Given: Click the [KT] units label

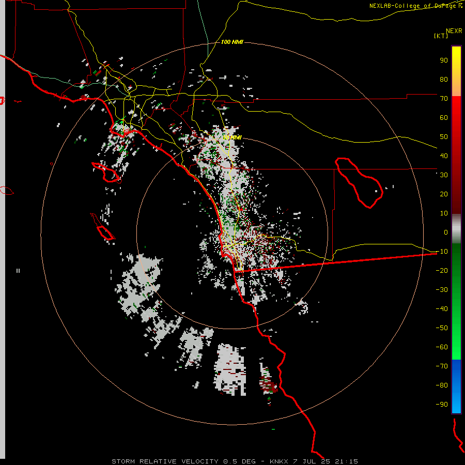Looking at the screenshot, I should pos(441,36).
